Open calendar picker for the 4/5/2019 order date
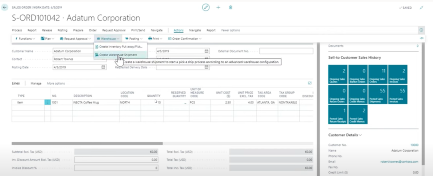Viewport: 433px width, 176px height. (x=206, y=51)
